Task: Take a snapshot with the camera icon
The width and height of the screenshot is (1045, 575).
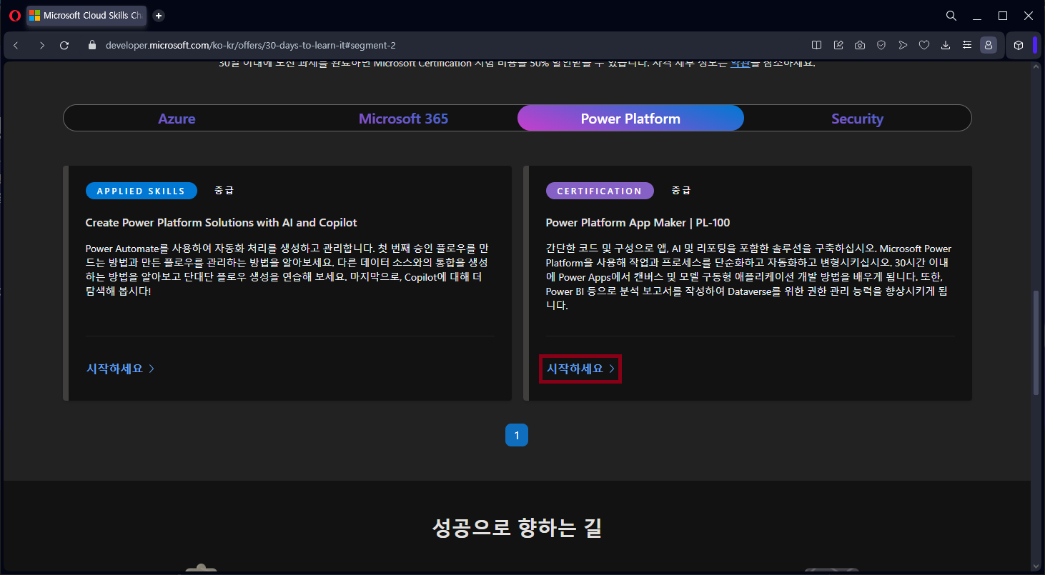Action: [x=859, y=44]
